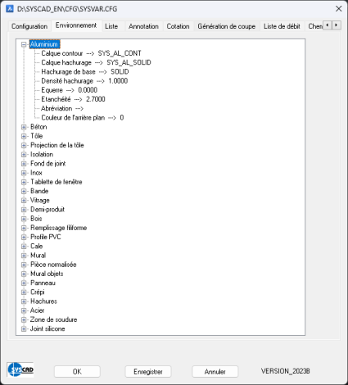Click the Annuler button
This screenshot has height=385, width=348.
click(x=215, y=372)
